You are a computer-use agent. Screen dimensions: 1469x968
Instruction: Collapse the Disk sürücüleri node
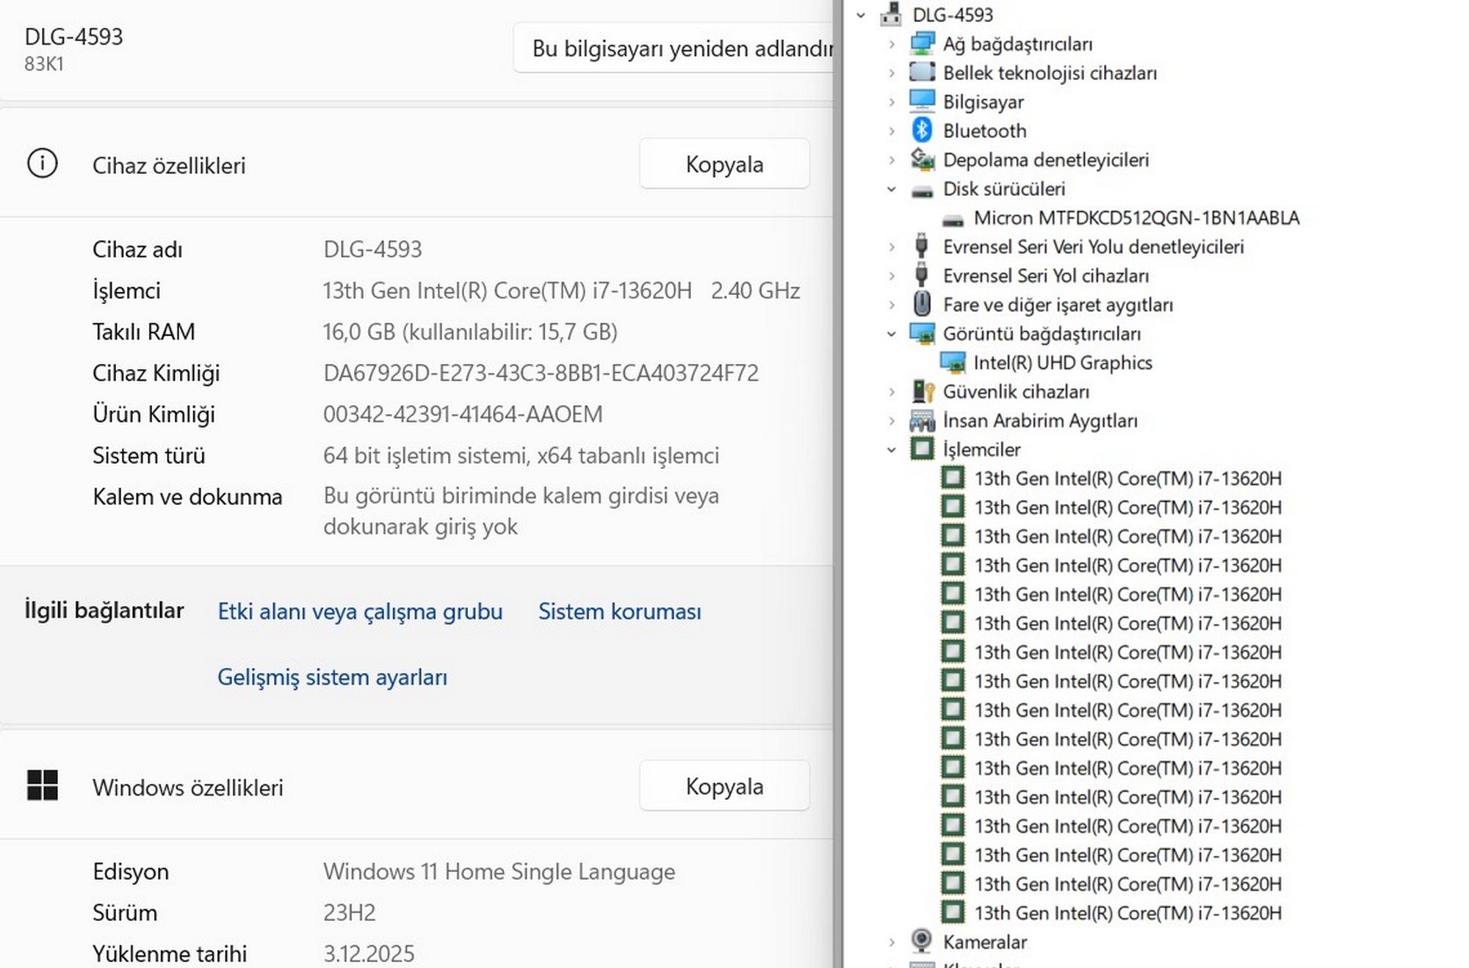point(891,189)
